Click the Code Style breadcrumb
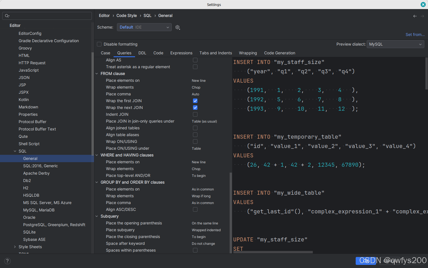This screenshot has width=428, height=268. (x=127, y=16)
